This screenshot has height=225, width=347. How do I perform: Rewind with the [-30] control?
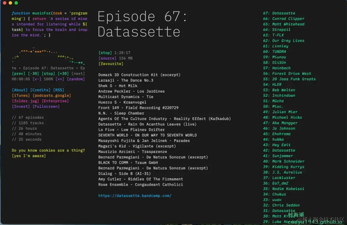(x=33, y=74)
